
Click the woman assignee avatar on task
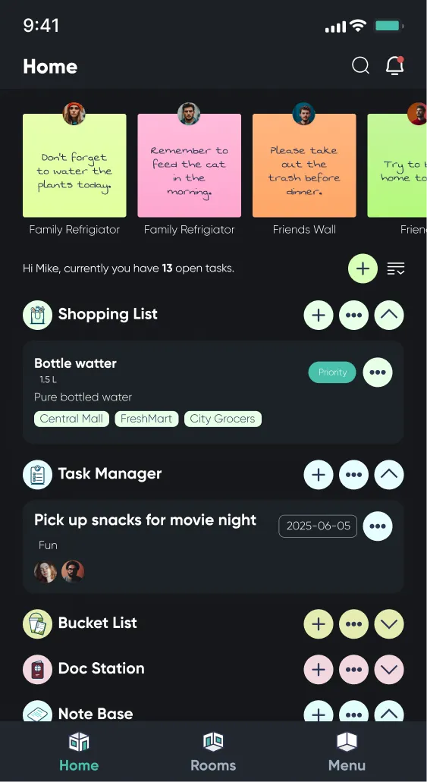[46, 572]
